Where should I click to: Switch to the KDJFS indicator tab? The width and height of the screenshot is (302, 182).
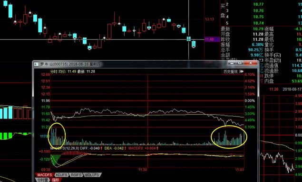click(61, 175)
